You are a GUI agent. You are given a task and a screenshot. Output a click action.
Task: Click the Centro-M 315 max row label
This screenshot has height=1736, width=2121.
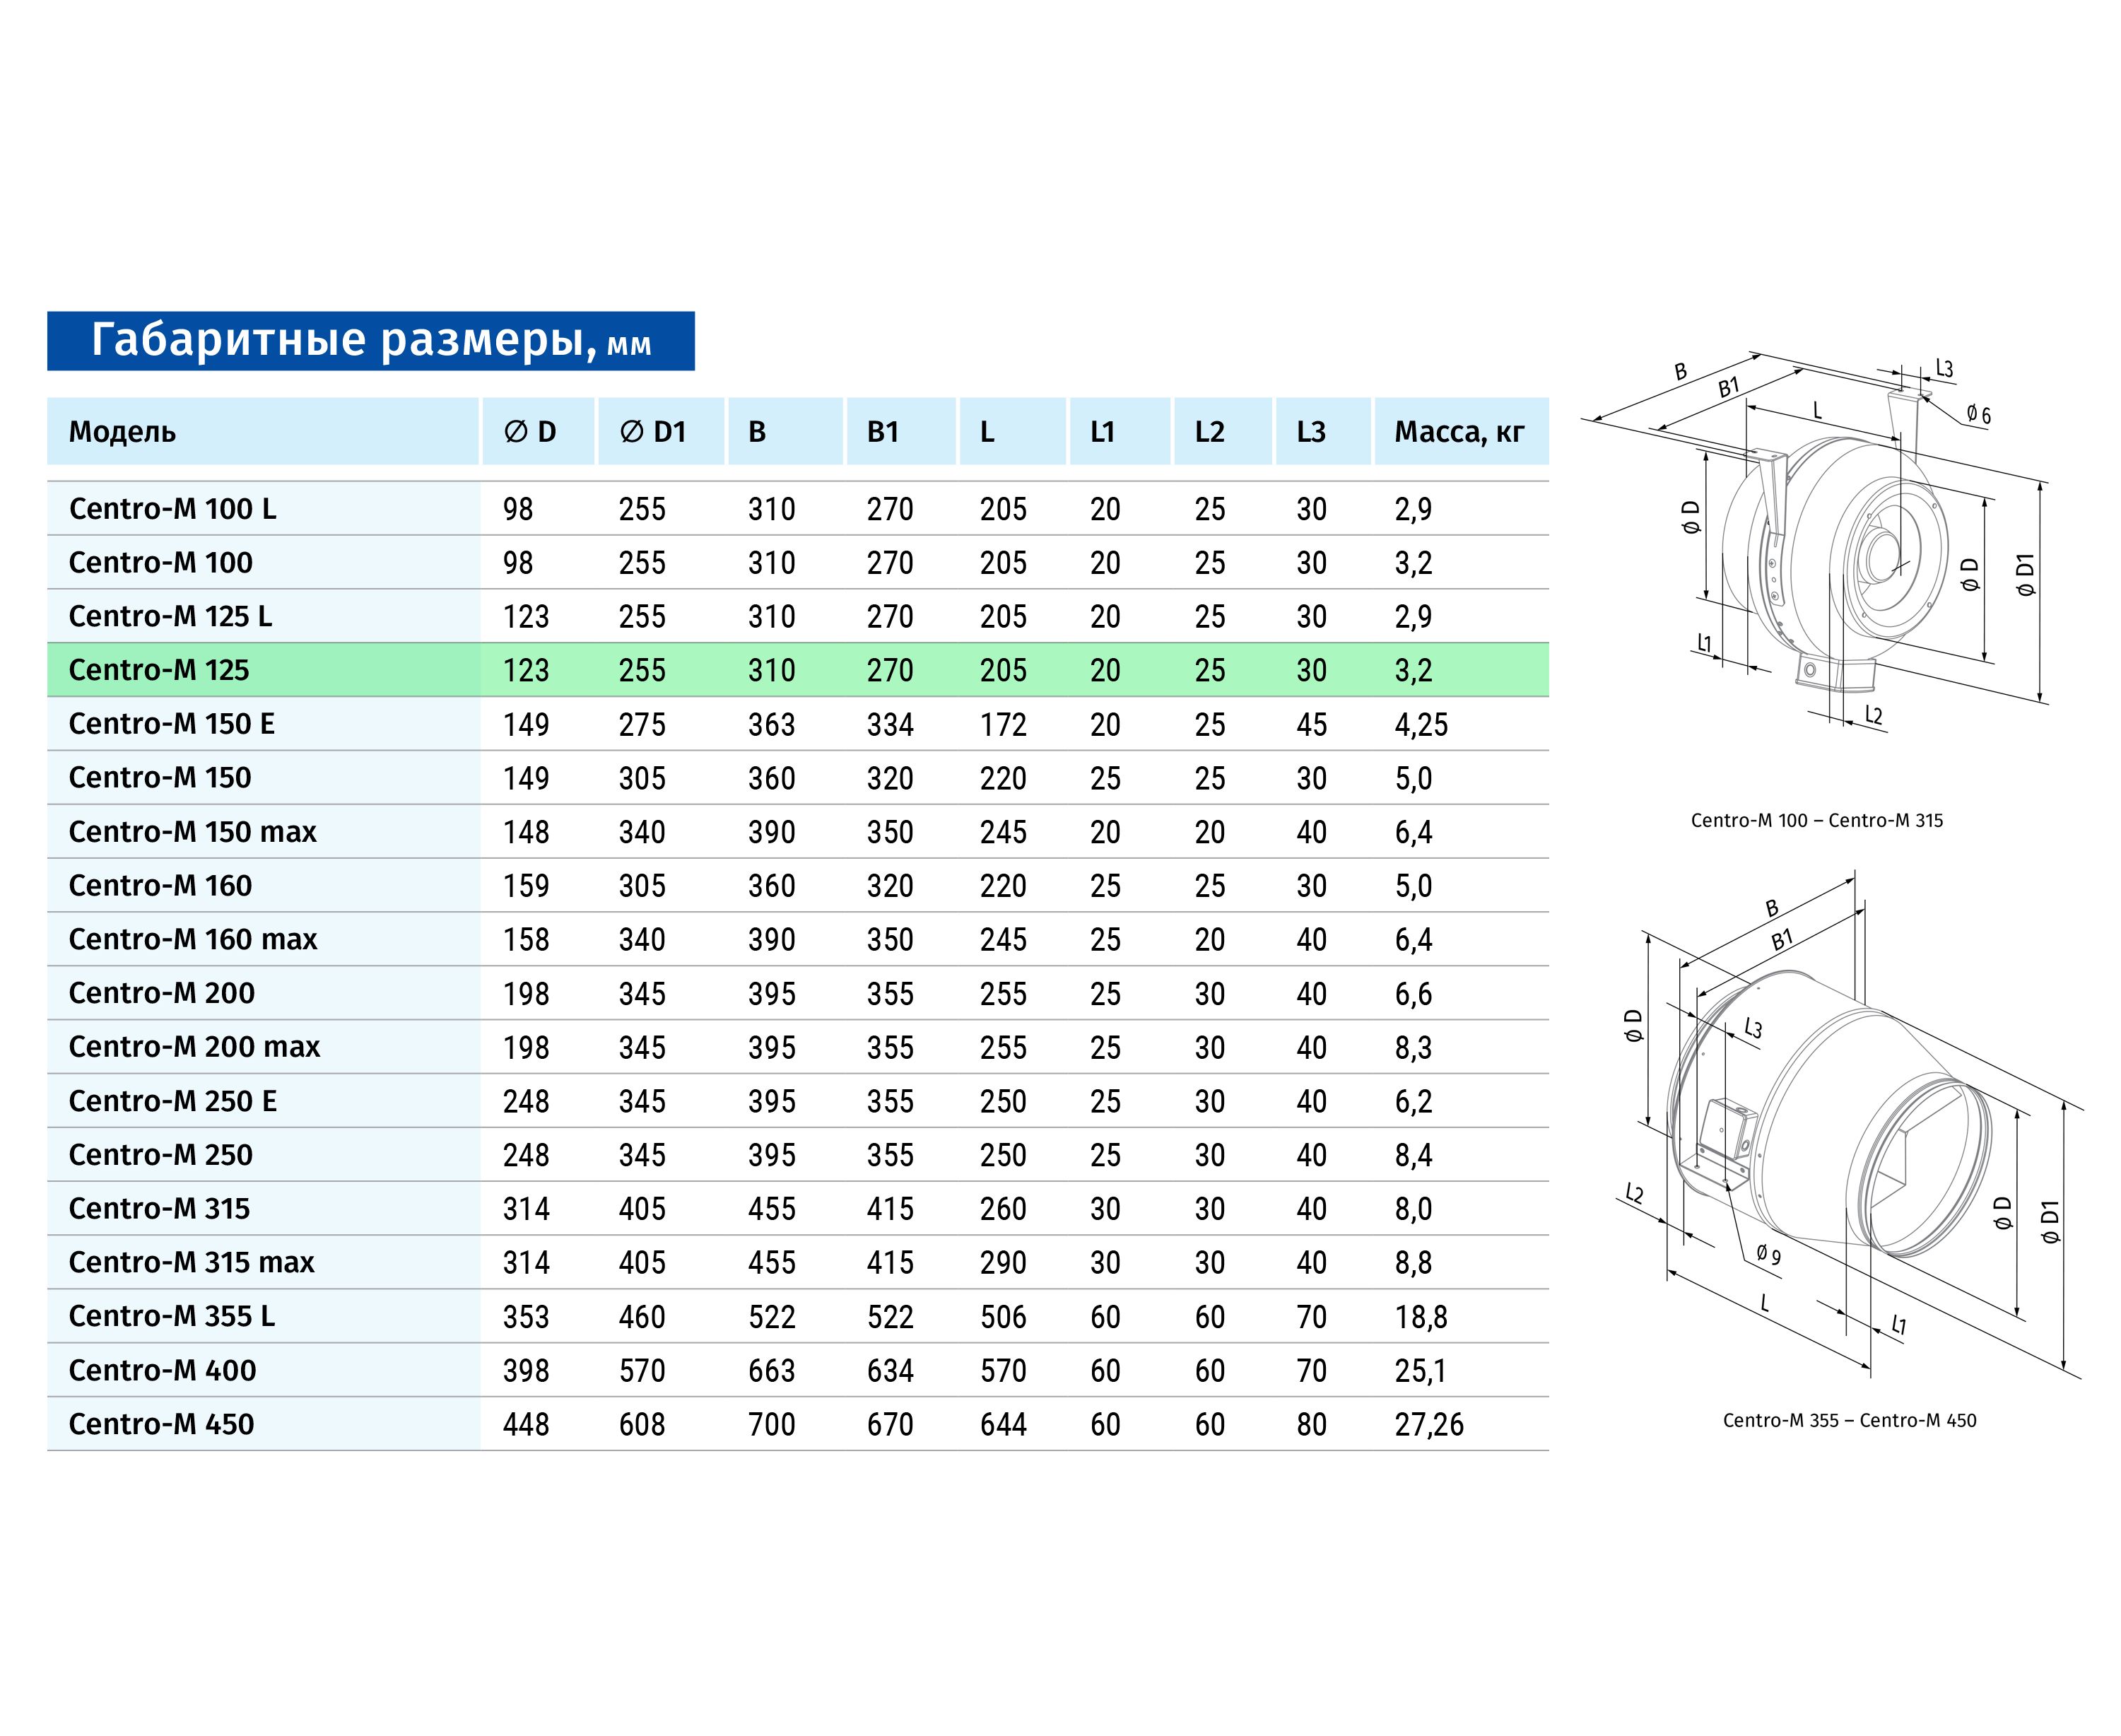[191, 1262]
